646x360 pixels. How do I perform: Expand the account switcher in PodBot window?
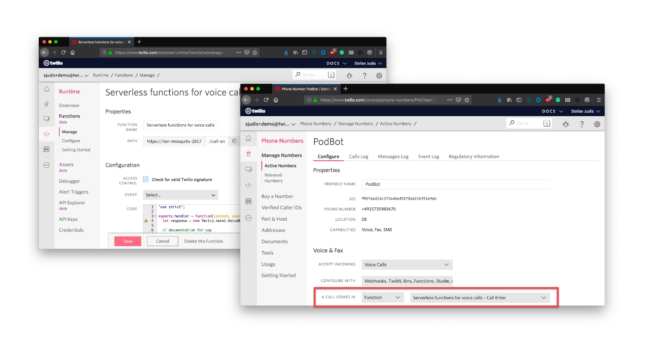point(270,124)
